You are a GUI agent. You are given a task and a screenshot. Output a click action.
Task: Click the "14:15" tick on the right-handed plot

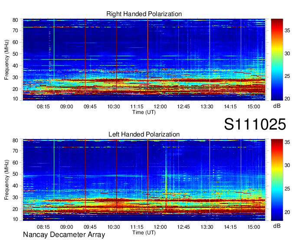point(230,107)
